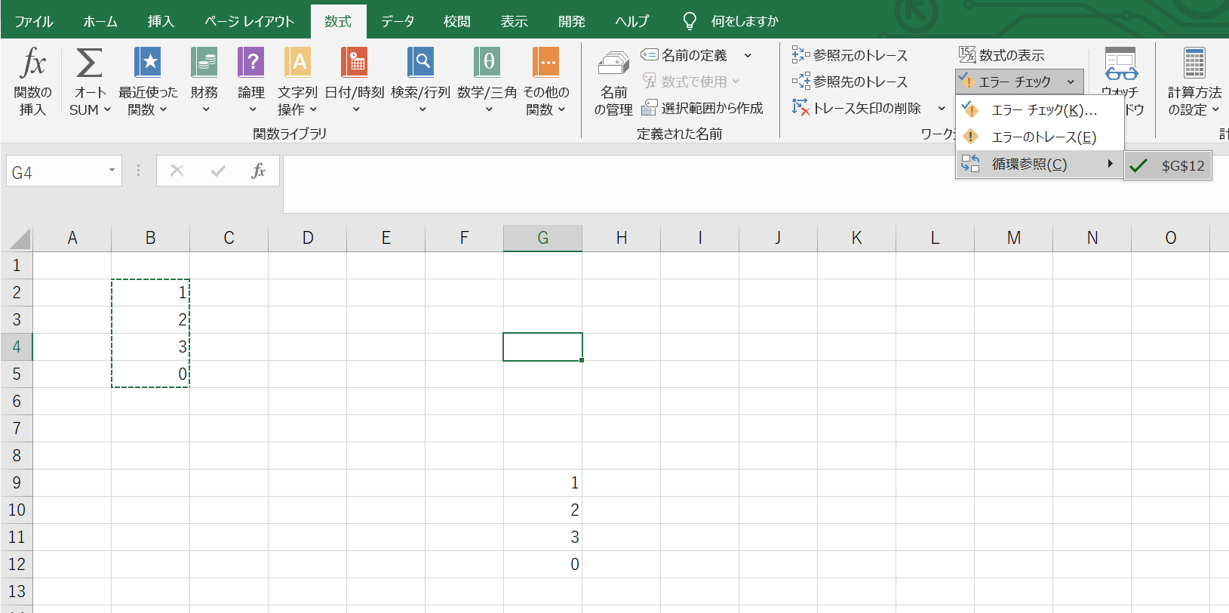Open the 検索/行列 lookup functions icon
This screenshot has width=1229, height=613.
tap(420, 63)
